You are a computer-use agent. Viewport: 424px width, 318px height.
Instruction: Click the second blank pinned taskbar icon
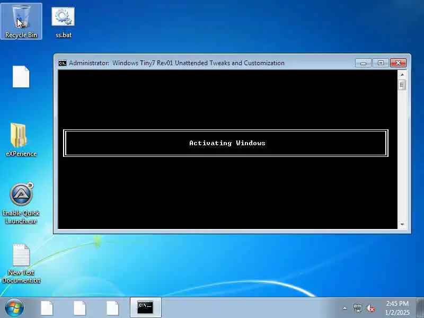tap(80, 308)
